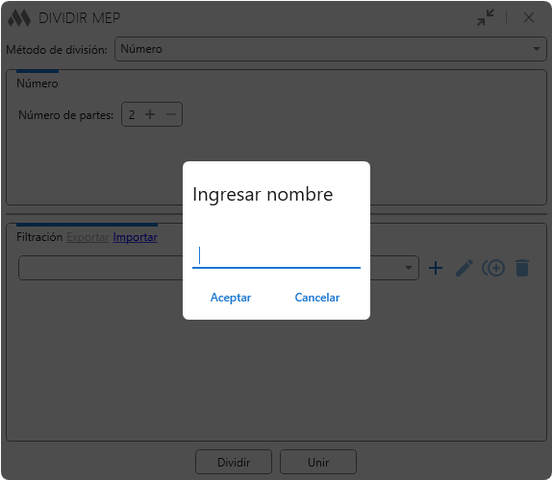
Task: Click the Importar link
Action: pyautogui.click(x=136, y=237)
